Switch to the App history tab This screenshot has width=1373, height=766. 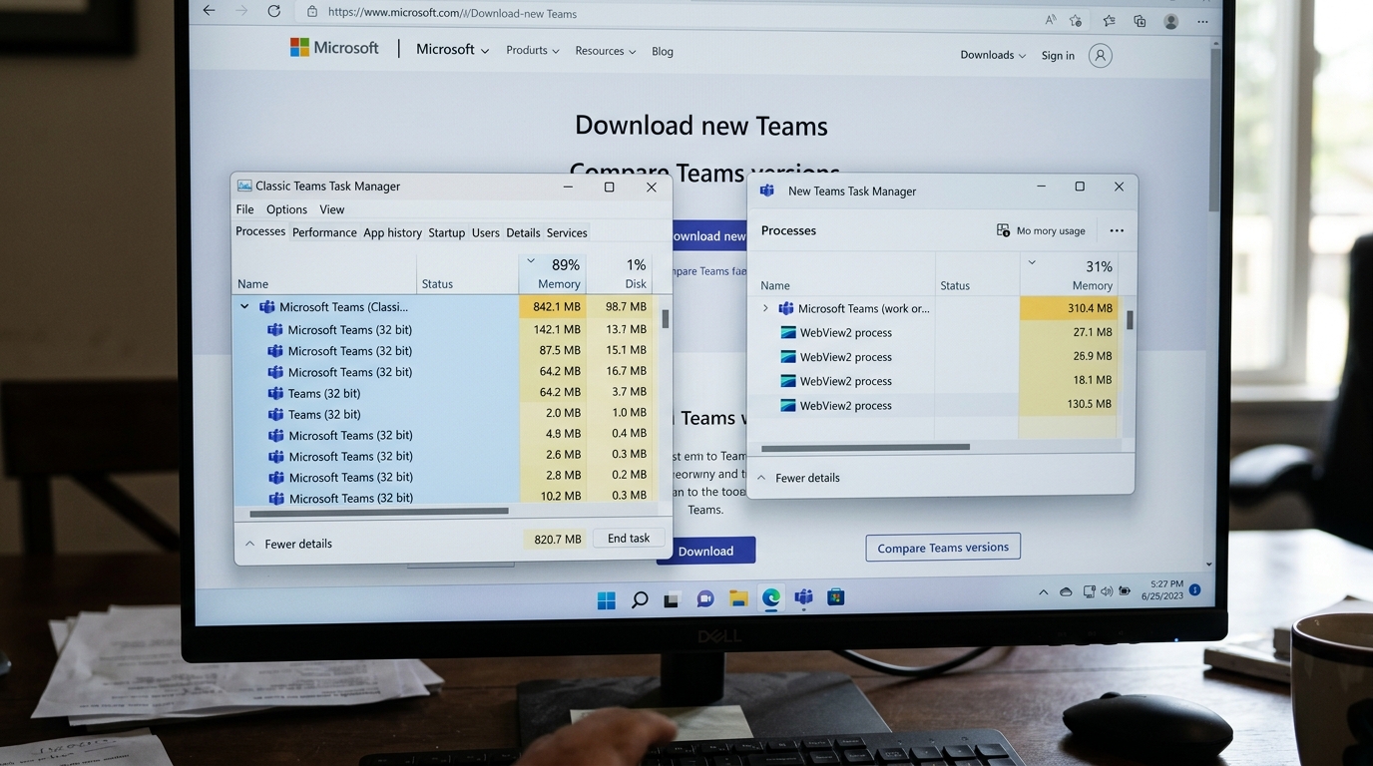click(x=392, y=232)
